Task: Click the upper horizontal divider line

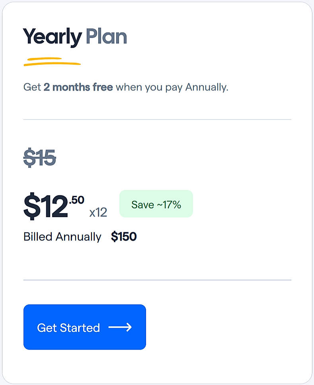Action: point(157,119)
